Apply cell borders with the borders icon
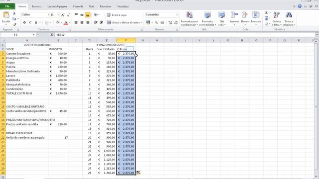The height and width of the screenshot is (179, 319). coord(47,22)
